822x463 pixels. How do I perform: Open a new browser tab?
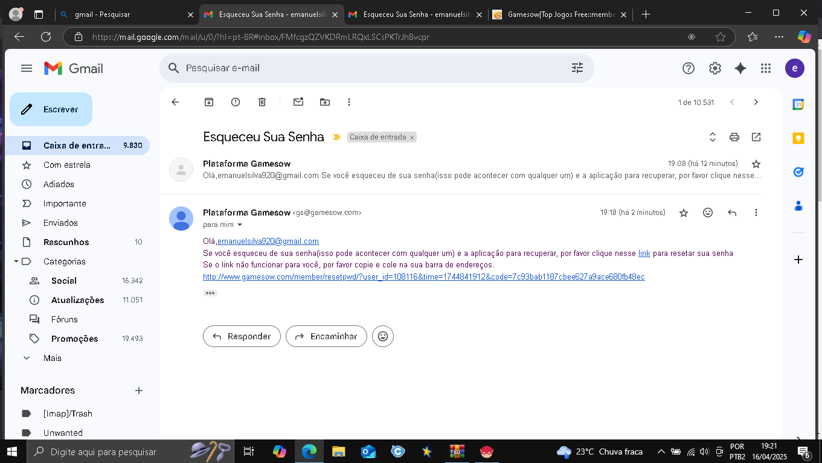pos(646,14)
